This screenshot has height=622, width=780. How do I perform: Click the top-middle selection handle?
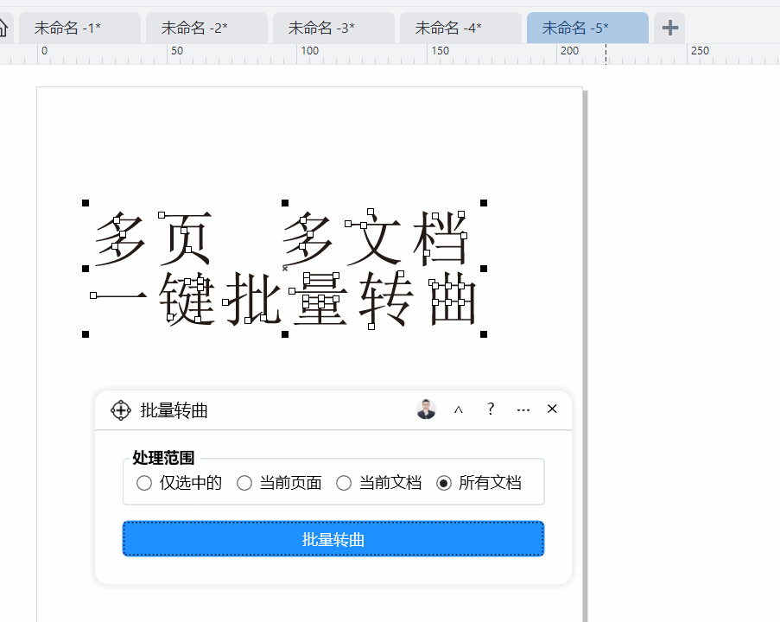point(285,203)
